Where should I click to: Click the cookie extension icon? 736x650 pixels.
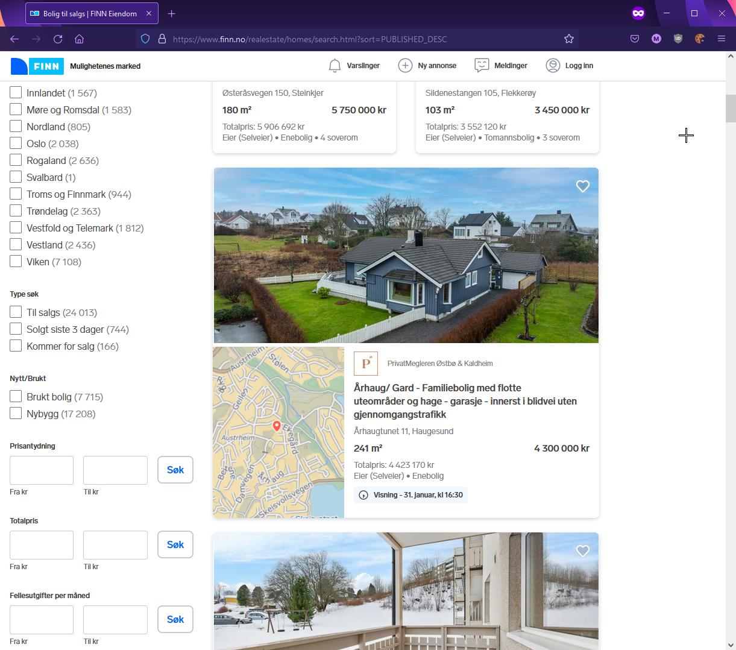pos(700,39)
